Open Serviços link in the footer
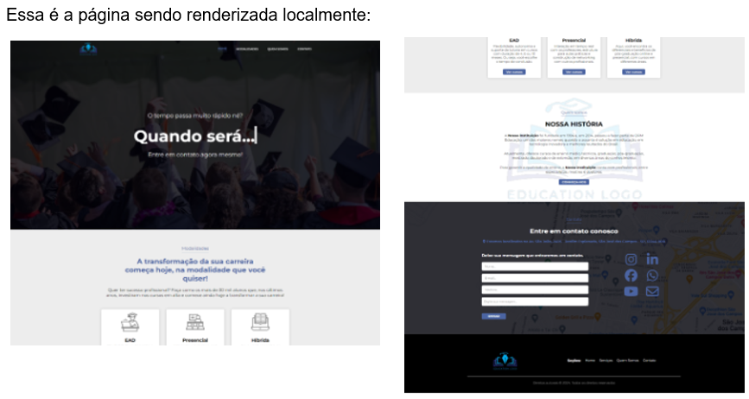 point(606,360)
